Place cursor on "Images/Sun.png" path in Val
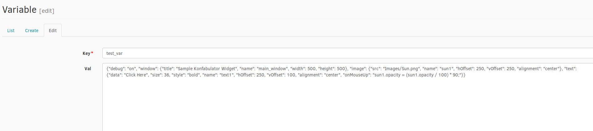This screenshot has height=131, width=593. coord(401,69)
